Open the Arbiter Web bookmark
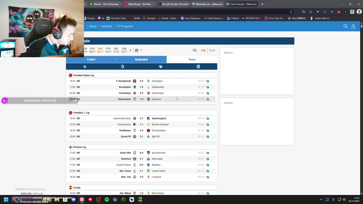The height and width of the screenshot is (204, 363). pos(320,18)
